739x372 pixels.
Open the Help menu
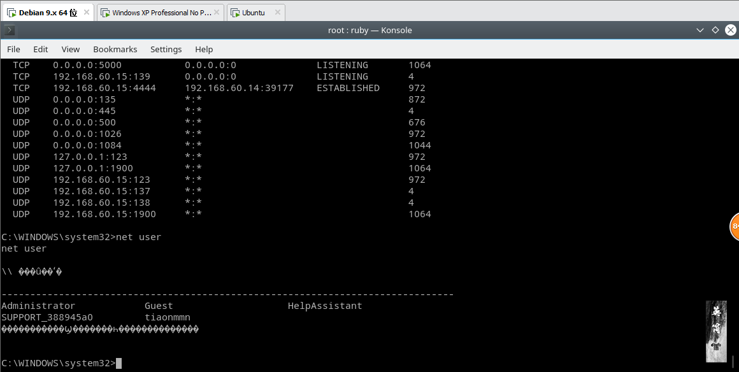click(x=204, y=49)
